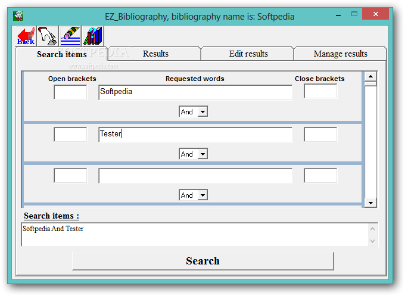Click the books help toolbar icon
Screen dimensions: 405x296
click(93, 36)
